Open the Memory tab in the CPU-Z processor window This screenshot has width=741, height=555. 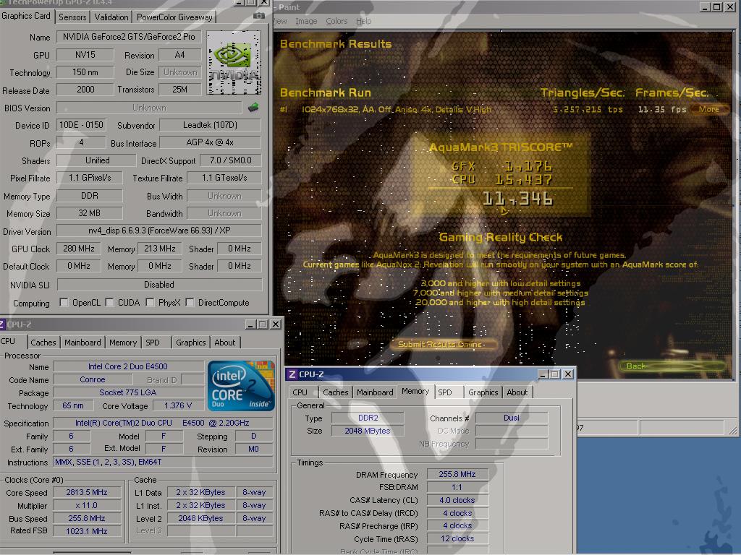pos(123,343)
